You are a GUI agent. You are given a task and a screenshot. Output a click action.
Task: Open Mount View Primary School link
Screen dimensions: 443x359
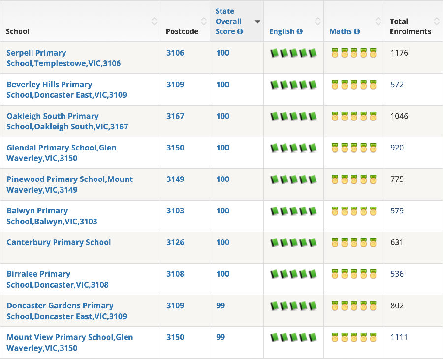point(69,343)
